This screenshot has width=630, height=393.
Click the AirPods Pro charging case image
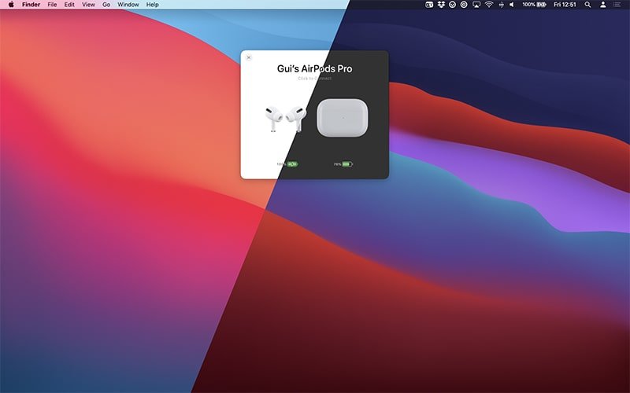[x=342, y=117]
